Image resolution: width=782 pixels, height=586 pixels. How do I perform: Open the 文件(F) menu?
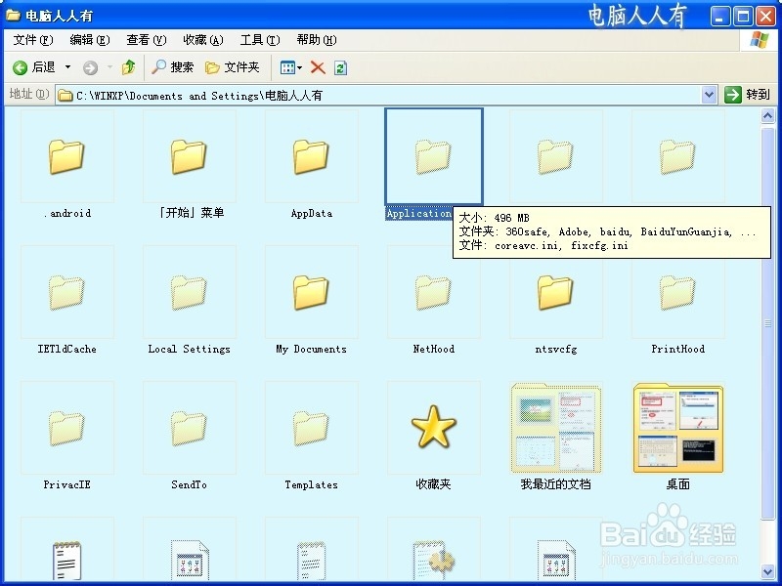click(33, 40)
